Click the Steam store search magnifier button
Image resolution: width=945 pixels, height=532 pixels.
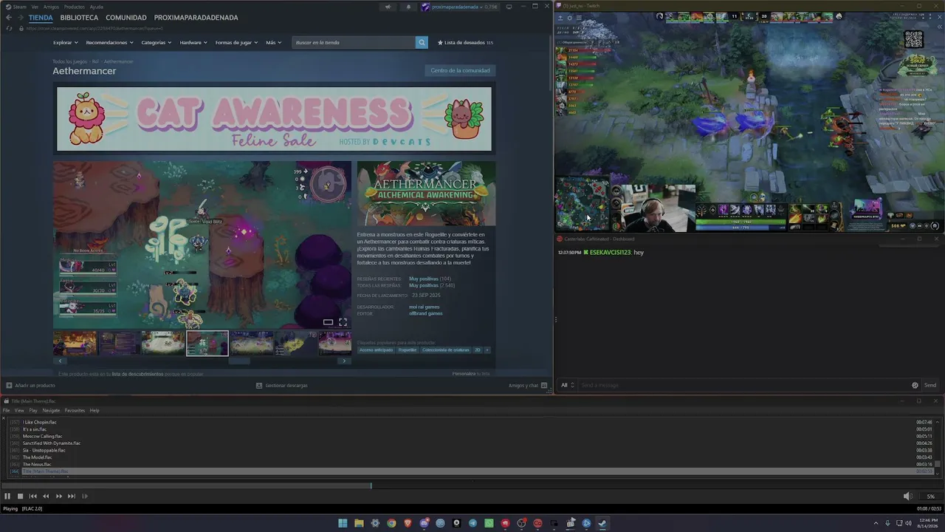tap(422, 42)
